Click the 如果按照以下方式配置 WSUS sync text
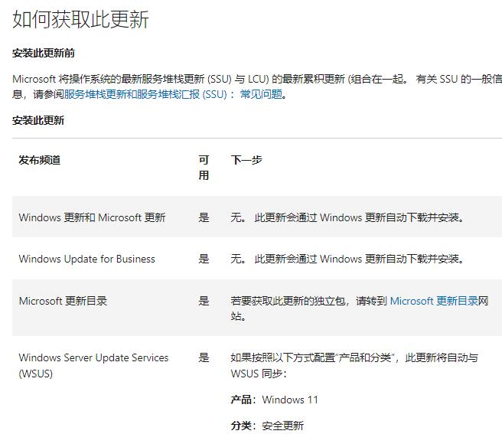 (354, 365)
